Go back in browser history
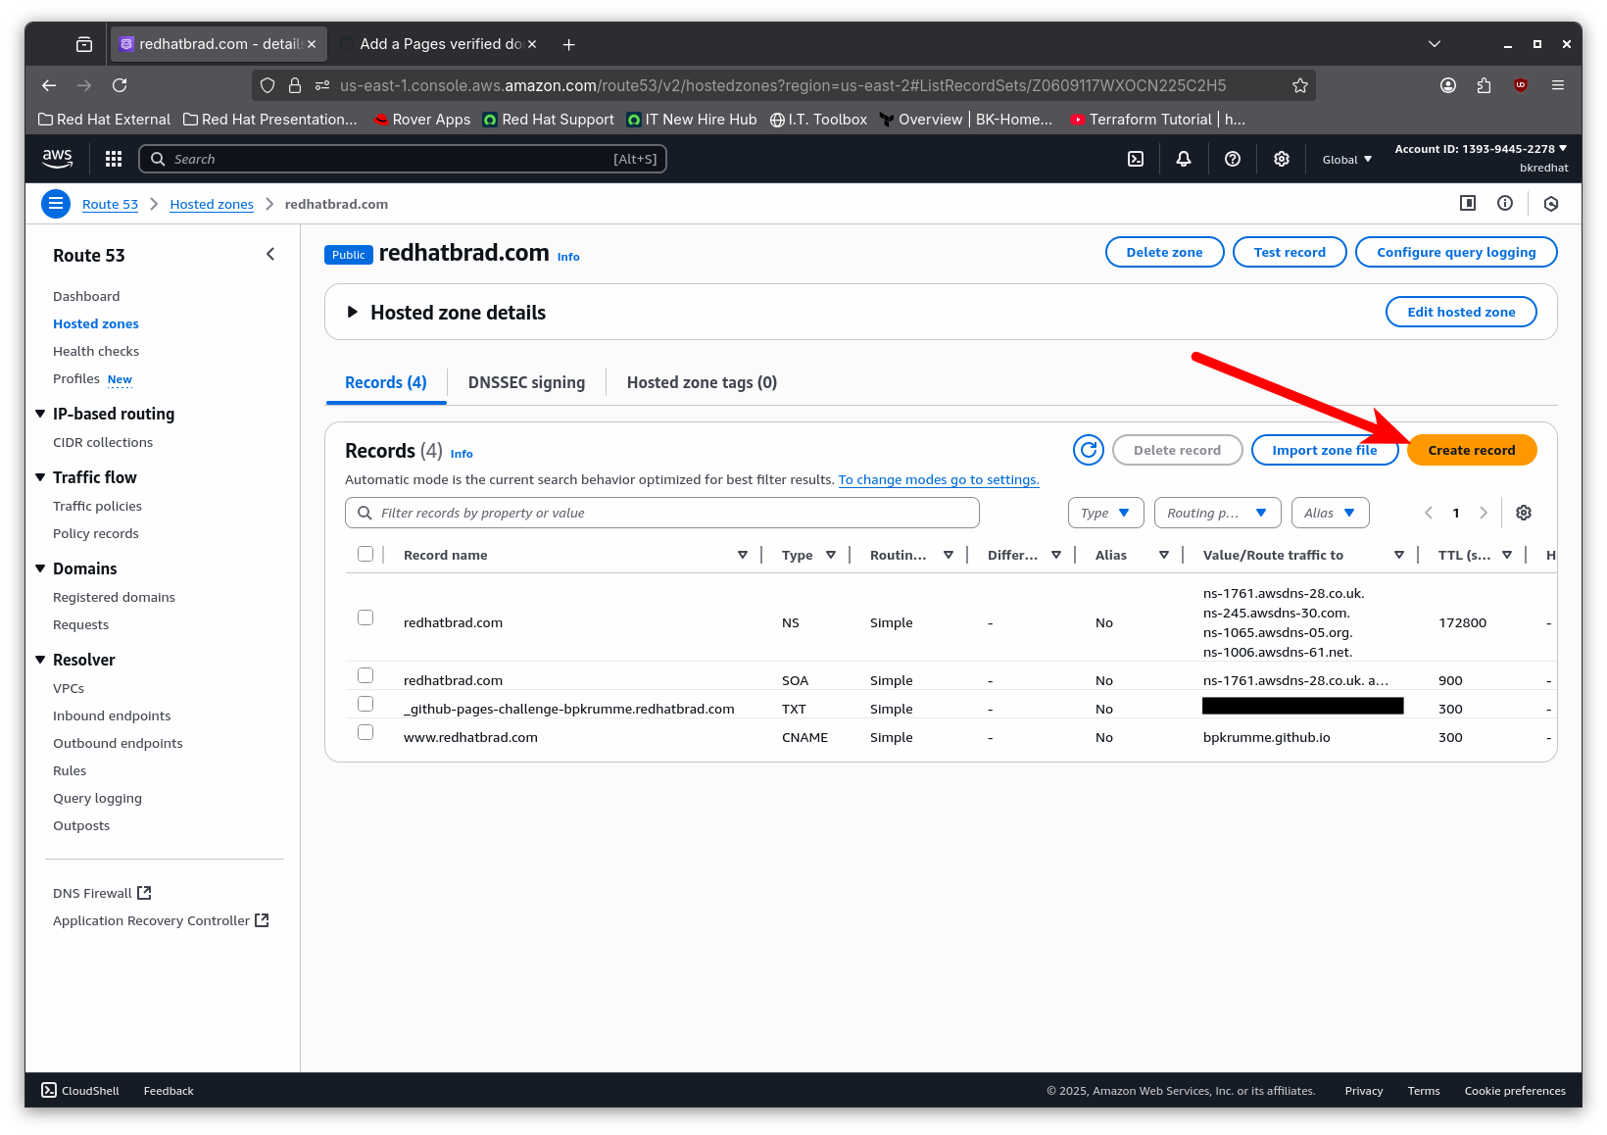 coord(49,85)
